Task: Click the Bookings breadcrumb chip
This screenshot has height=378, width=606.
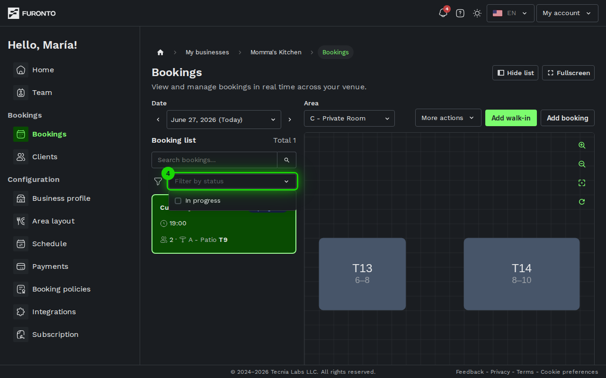Action: [336, 52]
